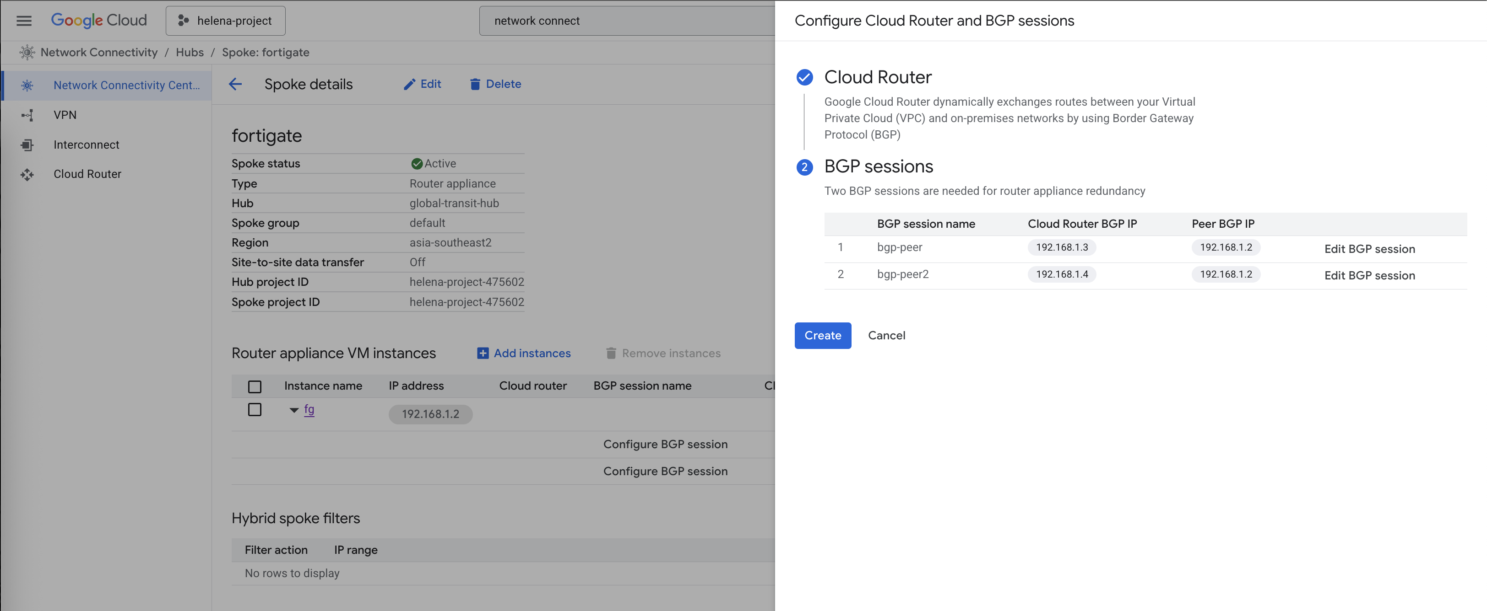Select all instances header checkbox
Screen dimensions: 1487x611
(255, 386)
